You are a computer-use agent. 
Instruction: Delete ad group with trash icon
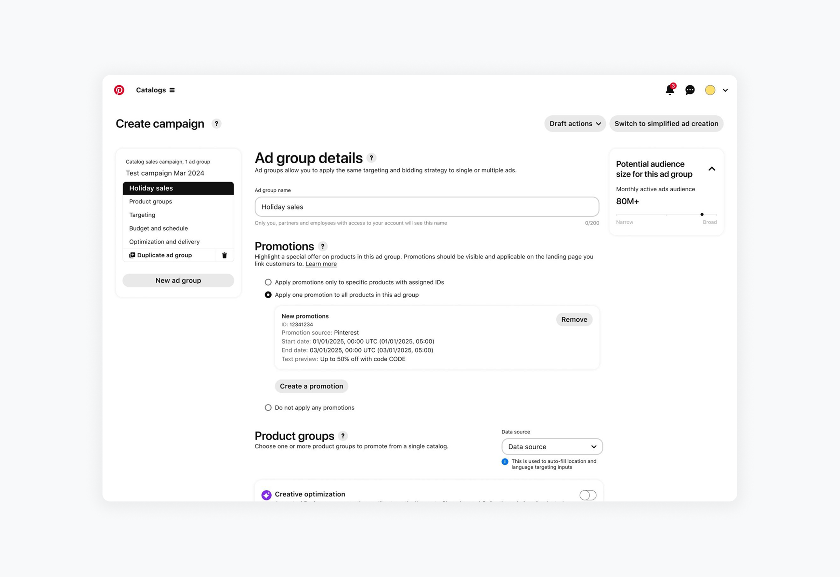point(224,255)
